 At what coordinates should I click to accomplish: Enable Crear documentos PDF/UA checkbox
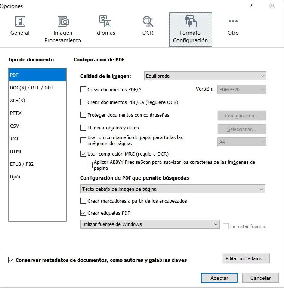[83, 102]
